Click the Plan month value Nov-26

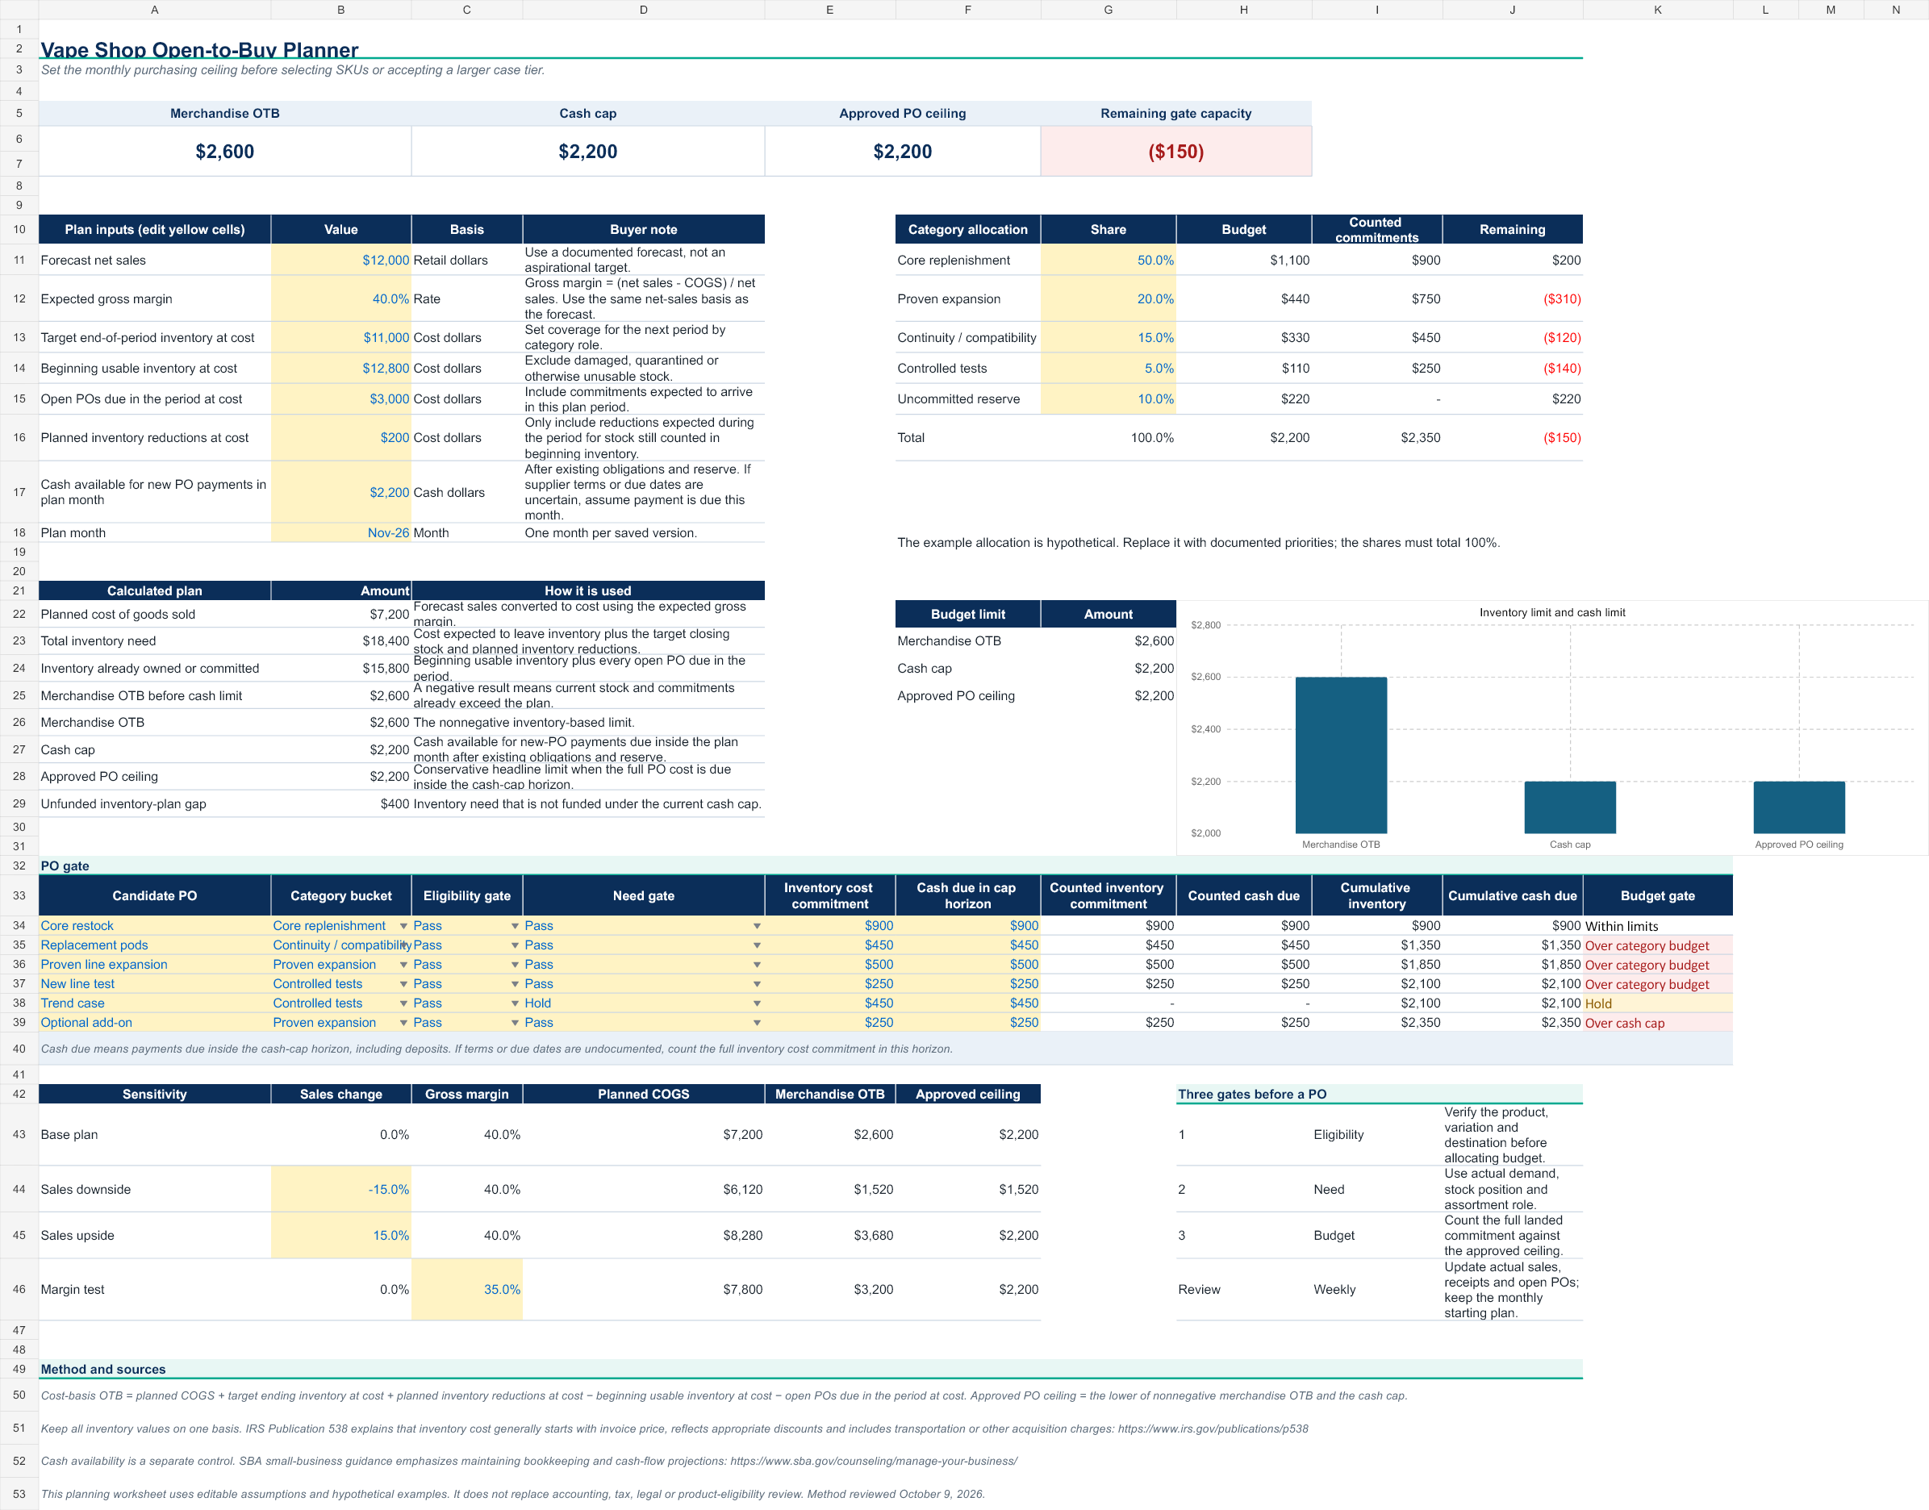[x=340, y=532]
